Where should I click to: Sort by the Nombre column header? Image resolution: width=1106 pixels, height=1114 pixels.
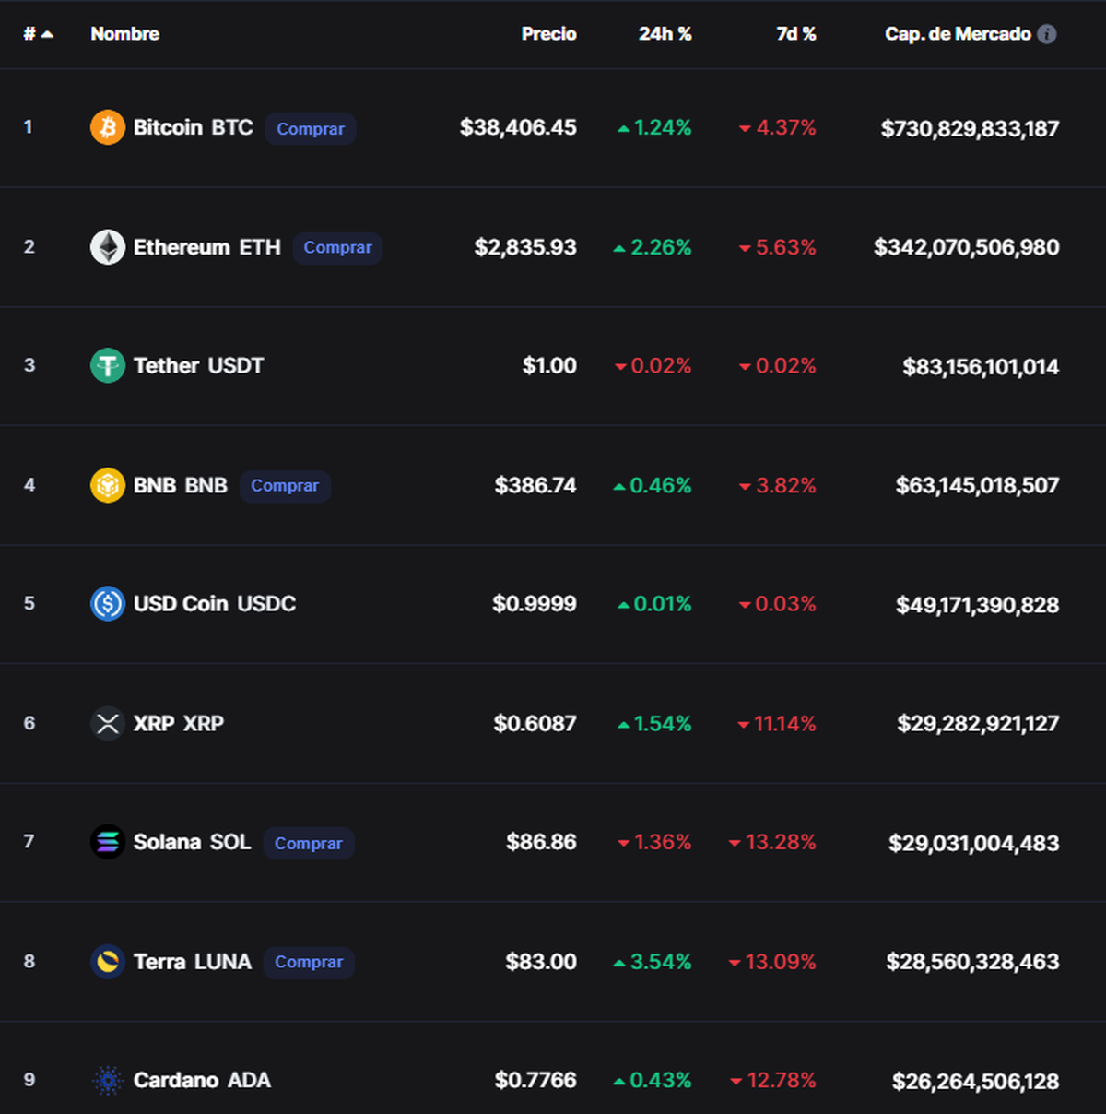(x=125, y=34)
